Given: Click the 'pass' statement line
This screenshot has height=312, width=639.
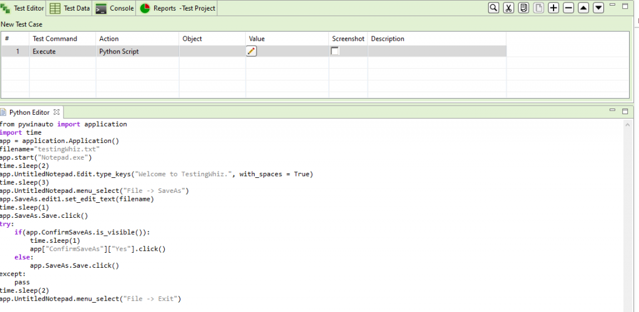Looking at the screenshot, I should click(x=22, y=282).
